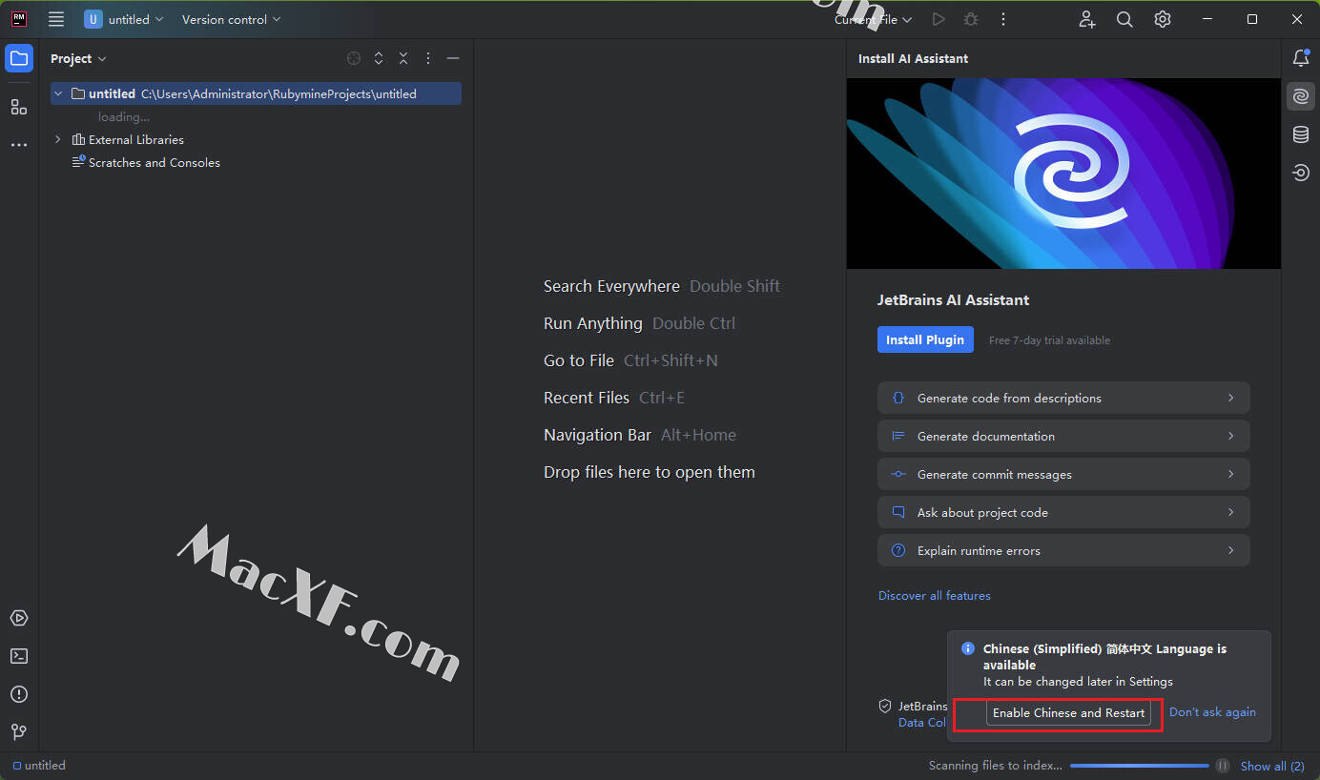The width and height of the screenshot is (1320, 780).
Task: Open Code With Me add-user icon
Action: pyautogui.click(x=1087, y=19)
